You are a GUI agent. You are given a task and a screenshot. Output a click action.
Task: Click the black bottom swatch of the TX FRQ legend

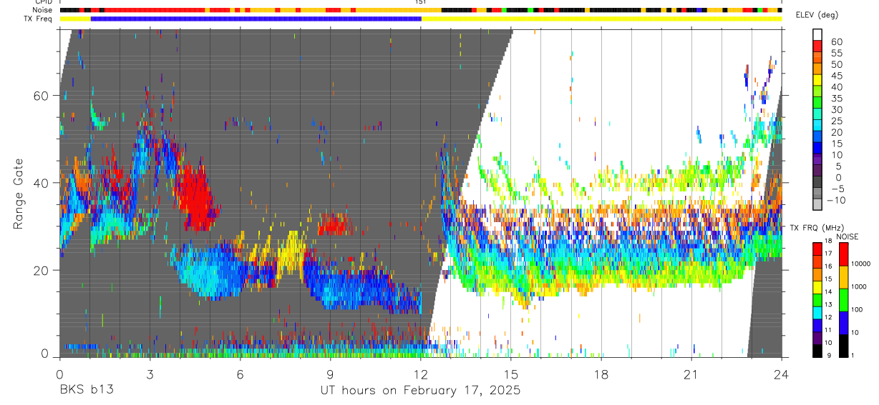click(x=817, y=349)
